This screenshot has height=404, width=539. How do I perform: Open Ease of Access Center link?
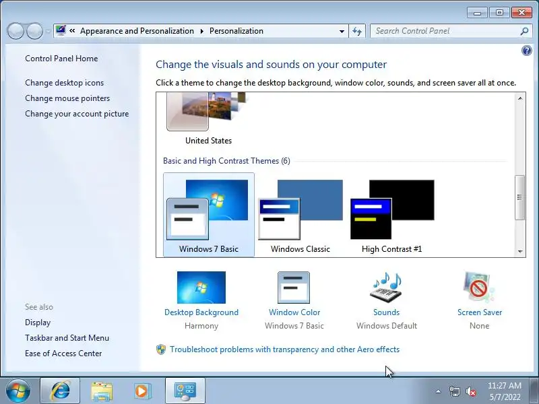tap(63, 353)
